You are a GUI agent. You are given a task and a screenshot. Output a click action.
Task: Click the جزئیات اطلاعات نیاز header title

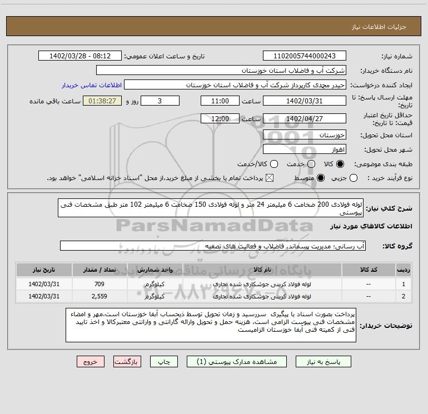379,27
